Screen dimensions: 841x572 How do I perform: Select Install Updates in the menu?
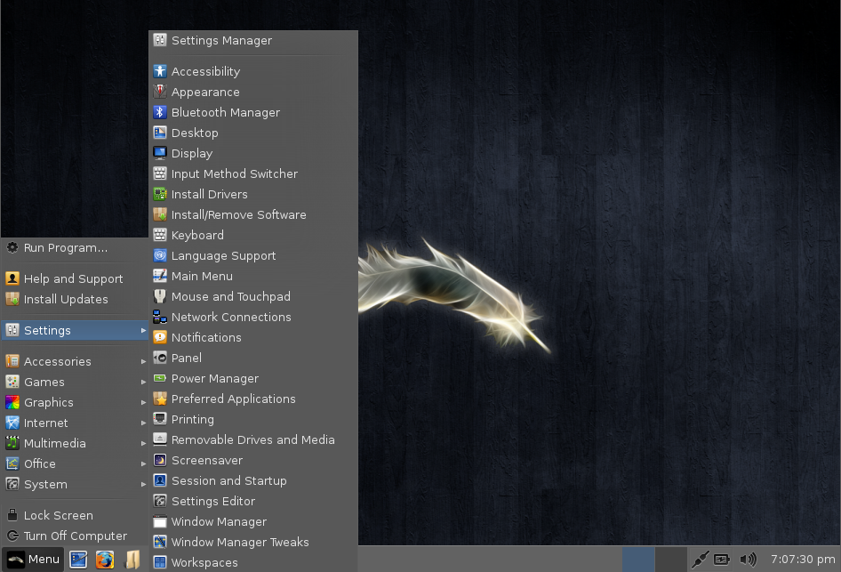click(x=75, y=299)
